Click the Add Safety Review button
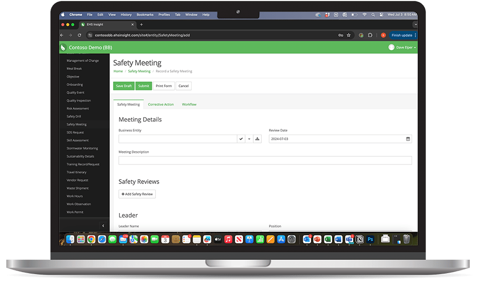This screenshot has height=286, width=477. (x=137, y=194)
